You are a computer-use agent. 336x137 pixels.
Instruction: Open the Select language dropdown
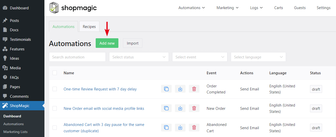coord(258,57)
